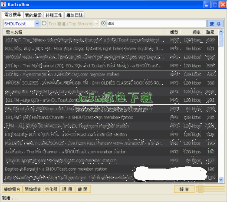Select 181.FM 80's Hairband Channel row

(x=110, y=117)
